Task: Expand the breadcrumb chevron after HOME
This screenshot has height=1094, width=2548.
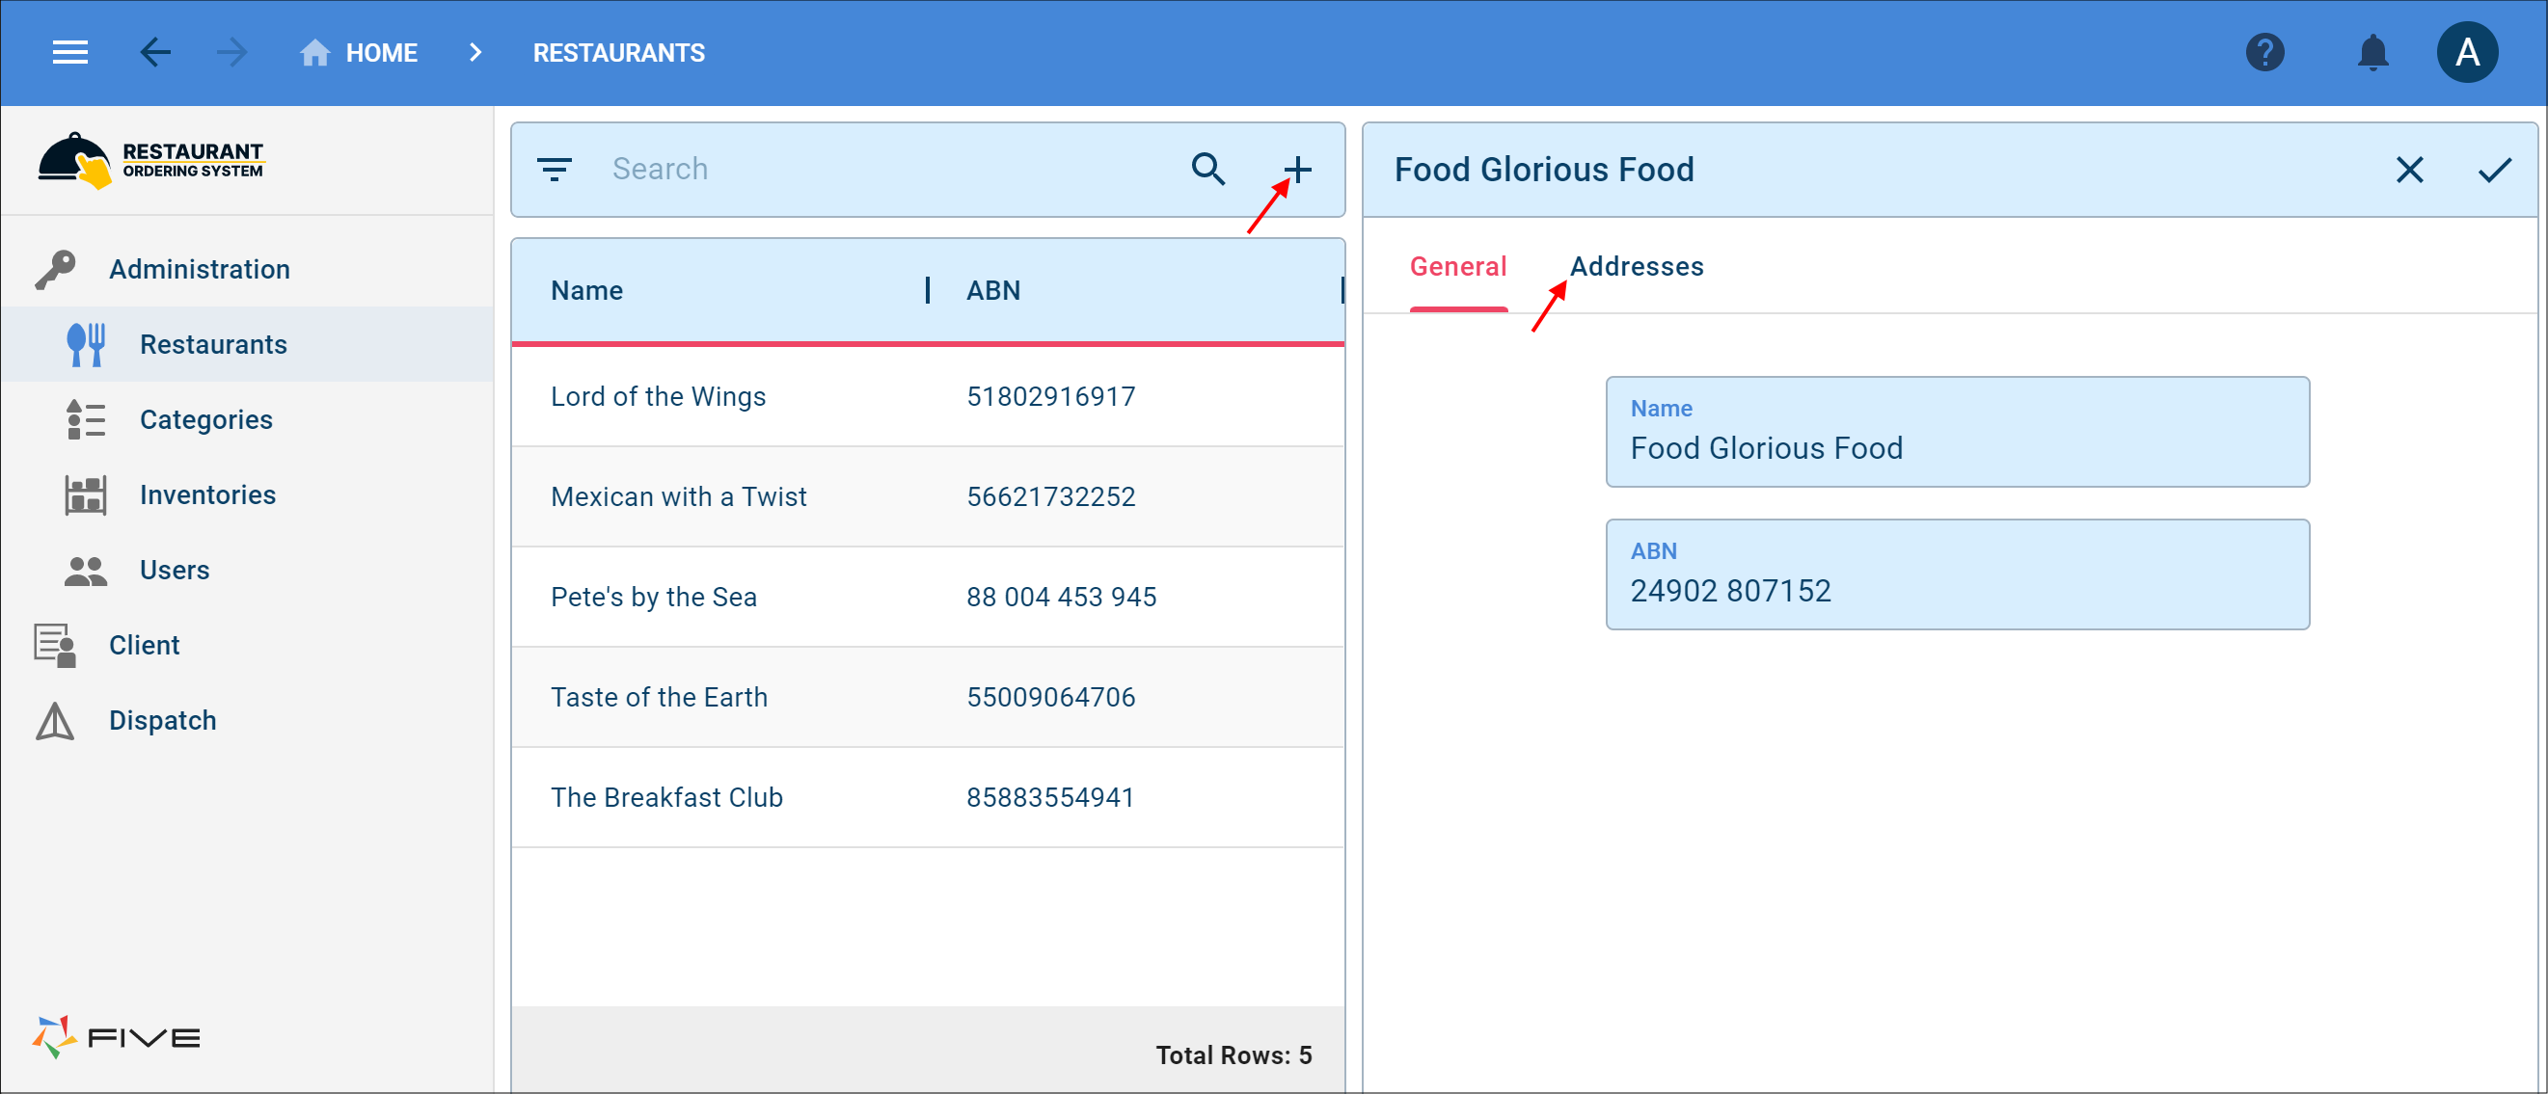Action: tap(474, 52)
